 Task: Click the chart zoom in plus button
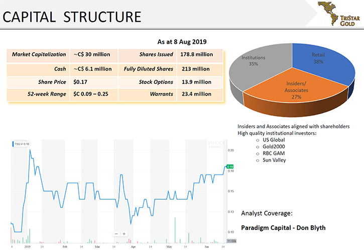[124, 234]
